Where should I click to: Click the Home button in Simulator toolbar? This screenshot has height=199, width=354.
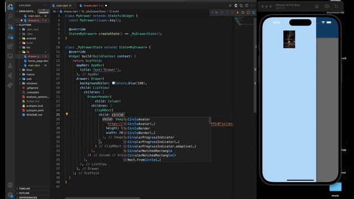pyautogui.click(x=317, y=6)
